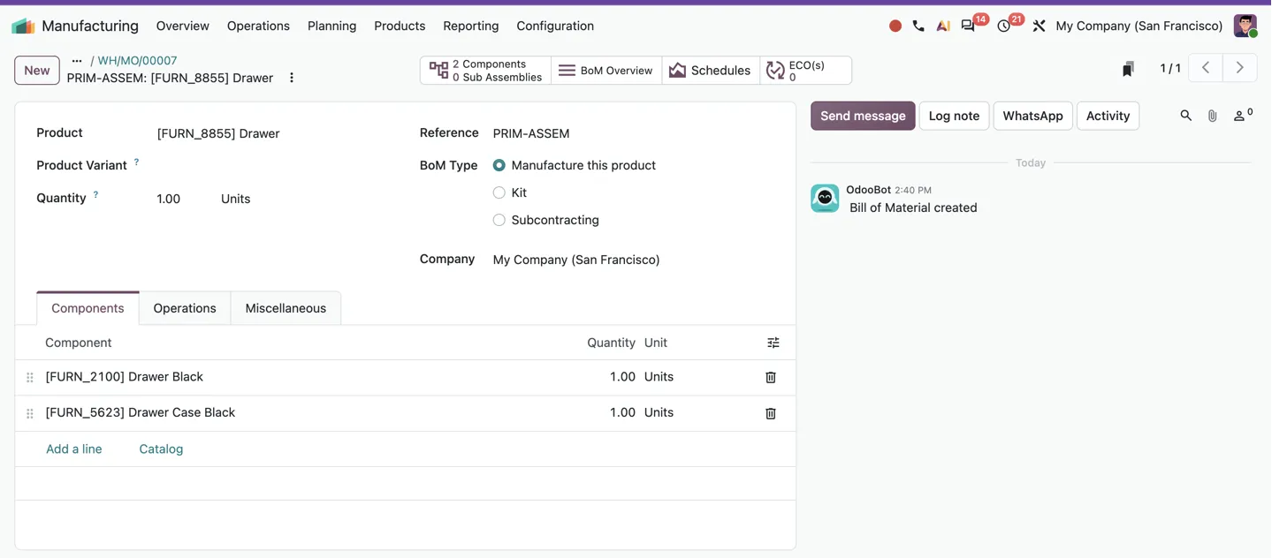Open the Operations menu
The height and width of the screenshot is (558, 1272).
point(258,26)
